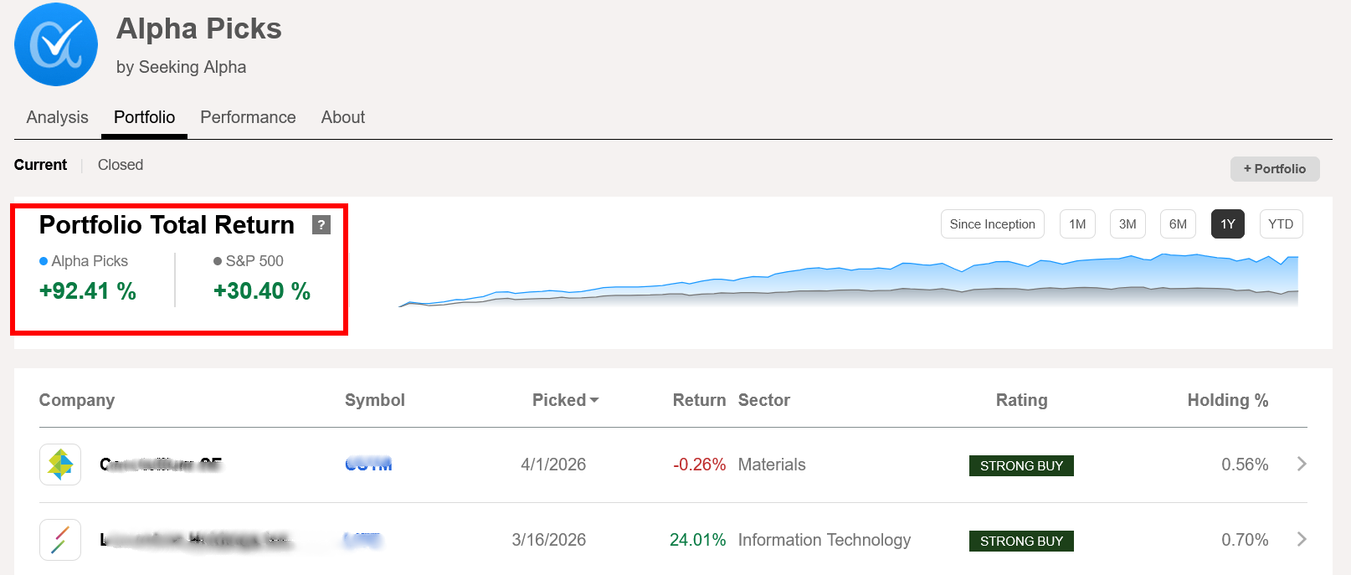The image size is (1351, 575).
Task: Expand the Information Technology row chevron
Action: 1302,539
